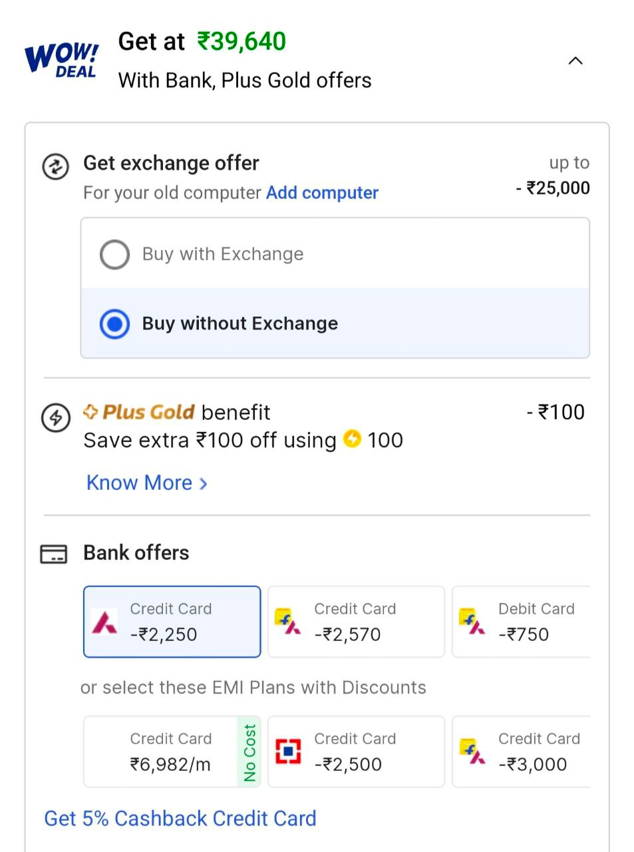Open Get 5% Cashback Credit Card link
634x852 pixels.
180,818
